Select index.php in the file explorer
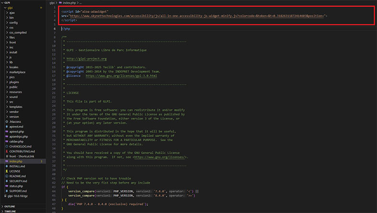 (x=16, y=161)
